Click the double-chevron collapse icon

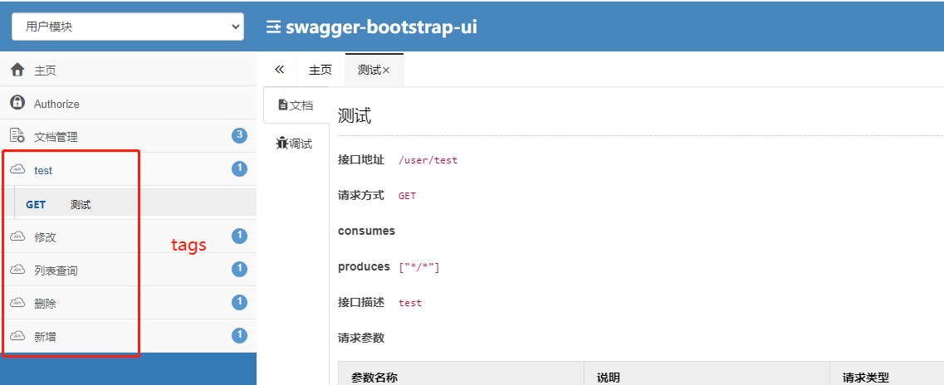(279, 70)
